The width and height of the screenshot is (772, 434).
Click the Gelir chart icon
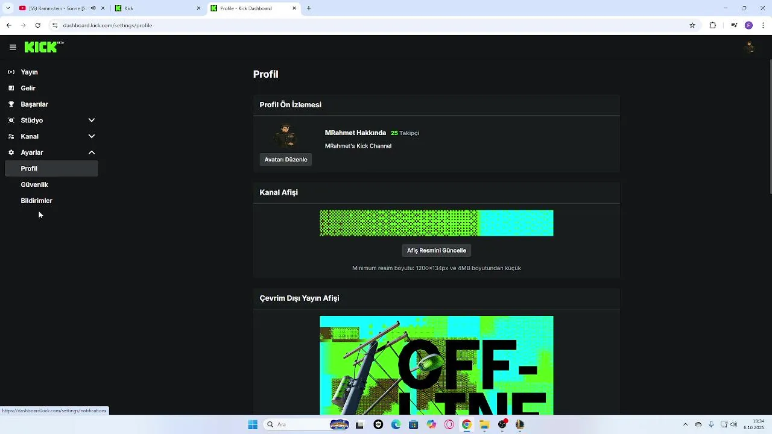[11, 88]
